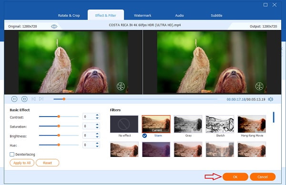Increase the Brightness value with up arrow
This screenshot has width=286, height=185.
point(97,134)
